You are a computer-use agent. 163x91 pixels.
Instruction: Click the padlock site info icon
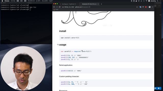coord(63,7)
